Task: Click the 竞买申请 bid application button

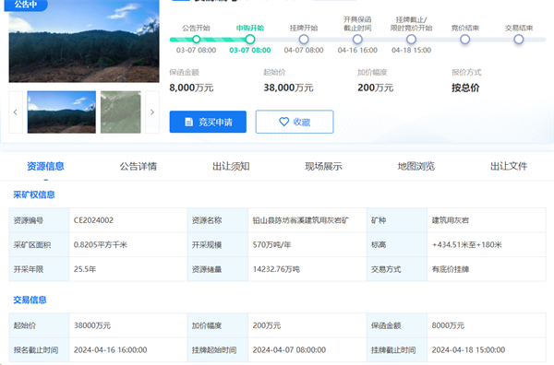Action: click(208, 122)
